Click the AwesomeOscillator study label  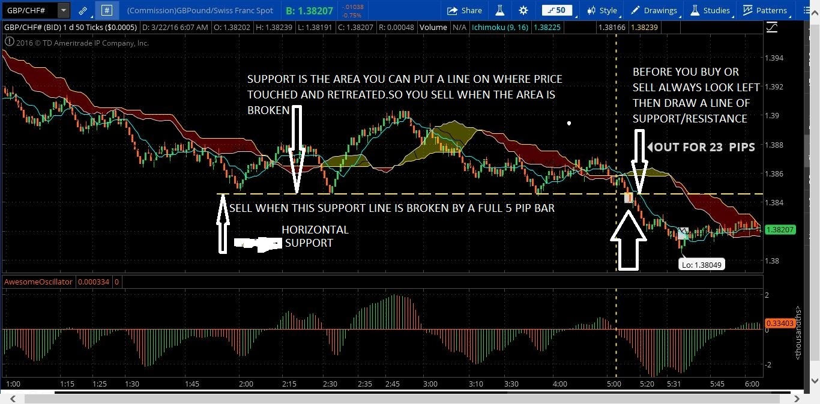(x=38, y=282)
